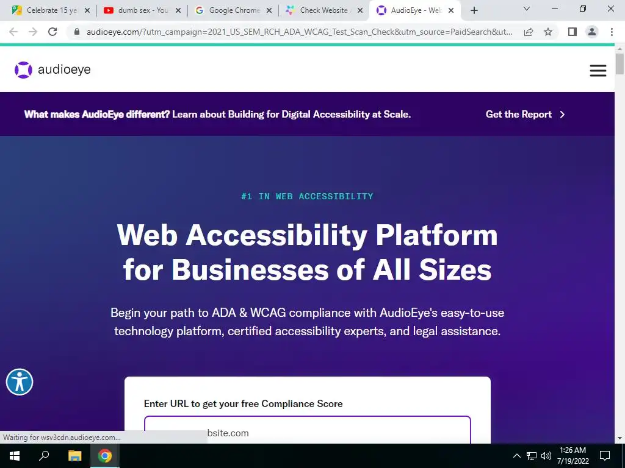Open tab search dropdown arrow
Image resolution: width=625 pixels, height=468 pixels.
(527, 9)
